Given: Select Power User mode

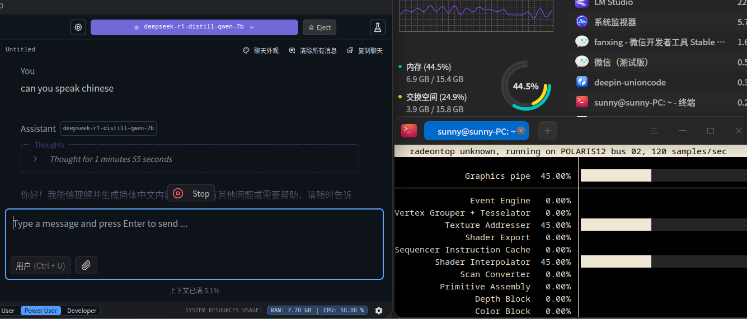Looking at the screenshot, I should (41, 311).
